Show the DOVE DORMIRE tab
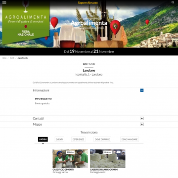Screen dimensions: 178x178 click(x=102, y=139)
